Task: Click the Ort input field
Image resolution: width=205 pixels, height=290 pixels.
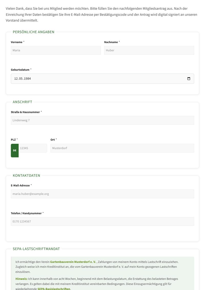Action: [x=122, y=148]
